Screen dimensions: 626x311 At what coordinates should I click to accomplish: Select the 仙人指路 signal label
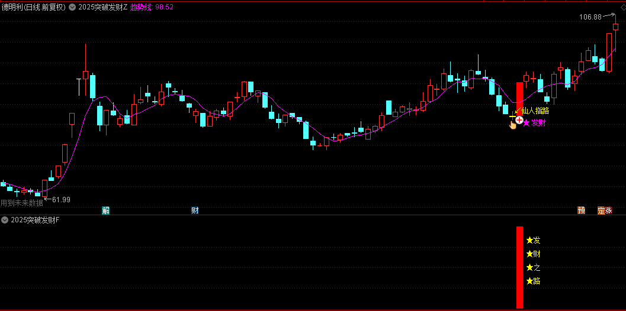pyautogui.click(x=535, y=111)
